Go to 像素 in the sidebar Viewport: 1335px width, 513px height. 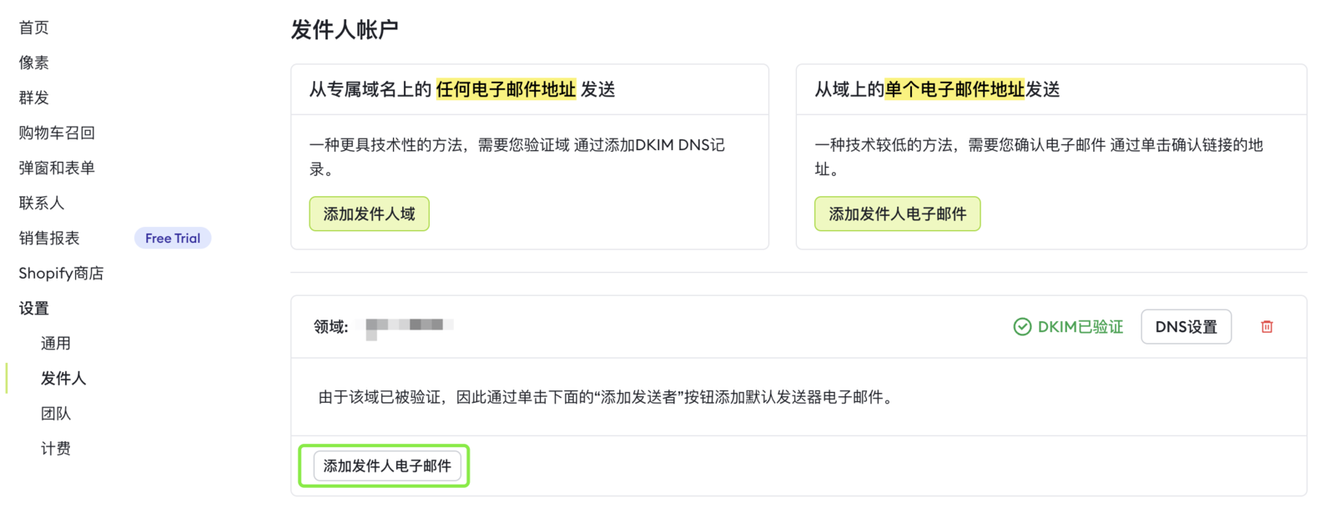click(x=34, y=63)
